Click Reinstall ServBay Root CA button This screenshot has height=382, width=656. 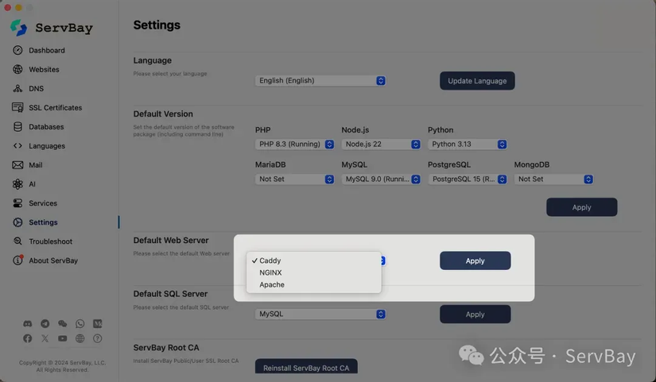point(306,367)
